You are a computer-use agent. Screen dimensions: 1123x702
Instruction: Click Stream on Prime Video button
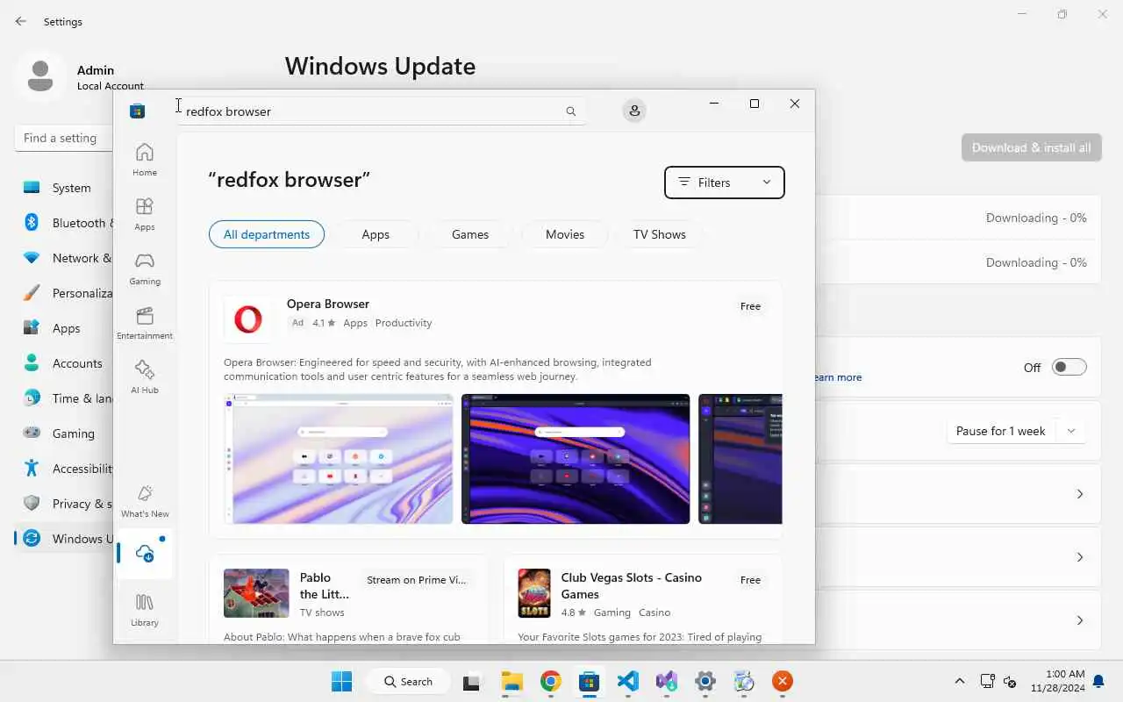417,580
